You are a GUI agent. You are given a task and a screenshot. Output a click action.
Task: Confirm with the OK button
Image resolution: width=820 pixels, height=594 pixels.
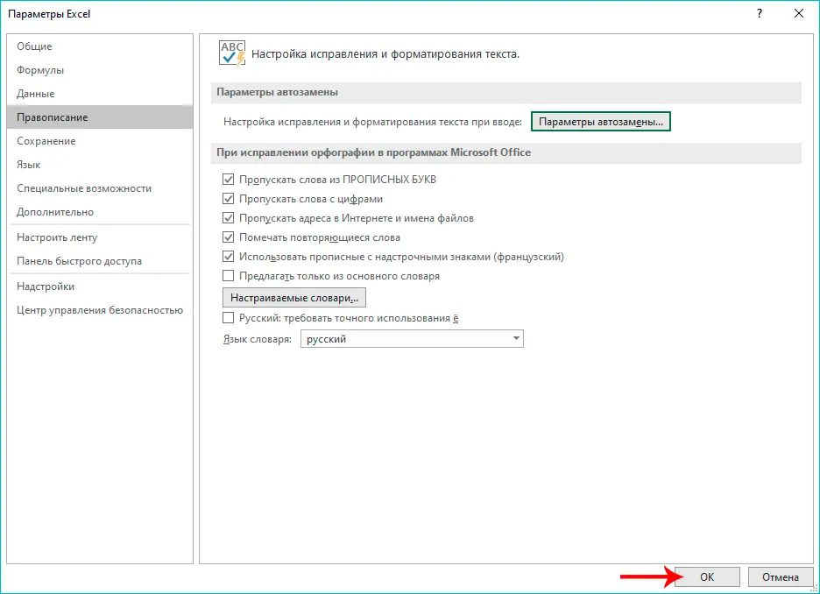(x=707, y=576)
